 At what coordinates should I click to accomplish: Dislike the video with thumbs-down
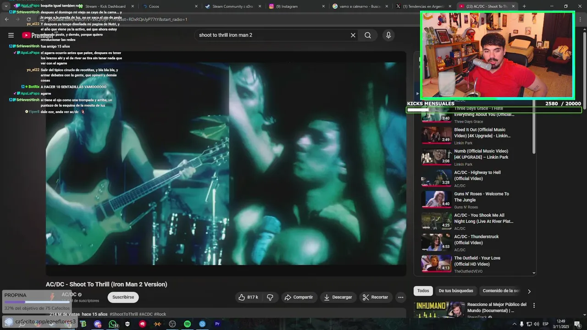pos(270,297)
